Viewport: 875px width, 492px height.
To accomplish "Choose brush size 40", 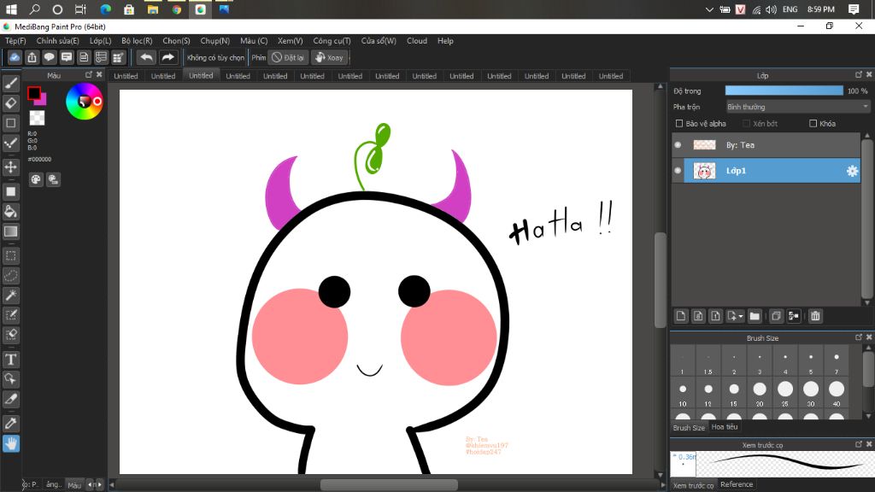I will (837, 393).
